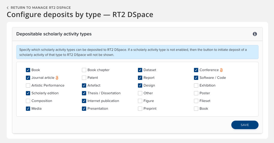The image size is (274, 143).
Task: Click the back chevron arrow icon
Action: (x=8, y=8)
